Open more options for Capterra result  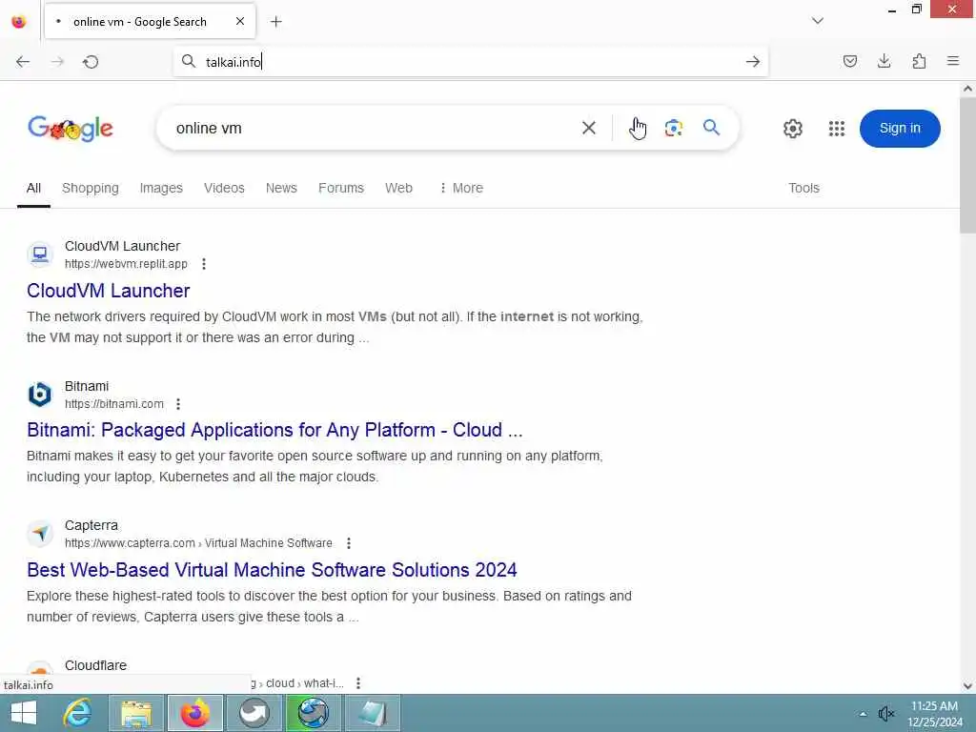click(x=349, y=543)
